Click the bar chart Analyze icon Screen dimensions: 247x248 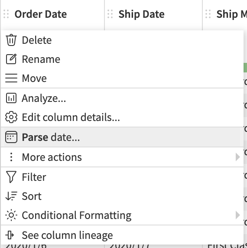11,98
